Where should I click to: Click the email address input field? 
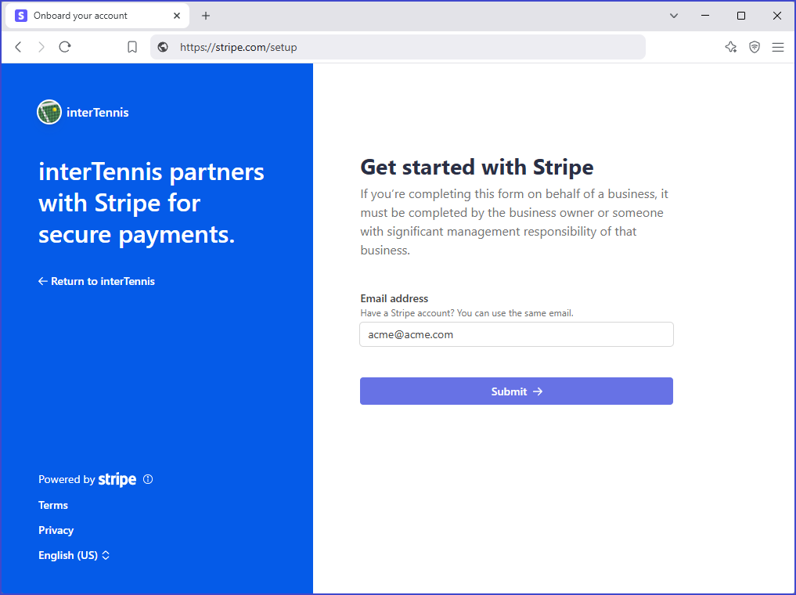coord(516,334)
